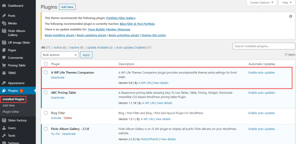The width and height of the screenshot is (296, 144).
Task: Dismiss the notice with the X icon
Action: pos(291,16)
